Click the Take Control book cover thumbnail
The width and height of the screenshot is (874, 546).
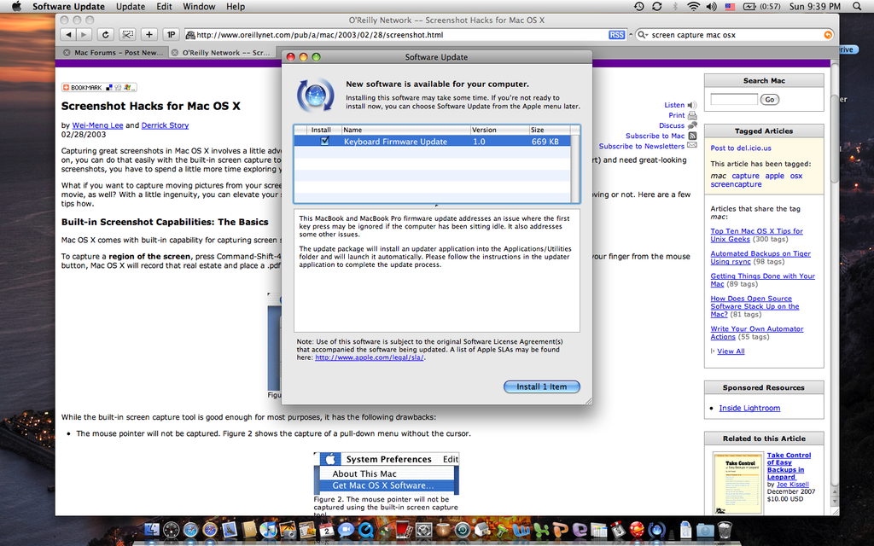(x=738, y=484)
